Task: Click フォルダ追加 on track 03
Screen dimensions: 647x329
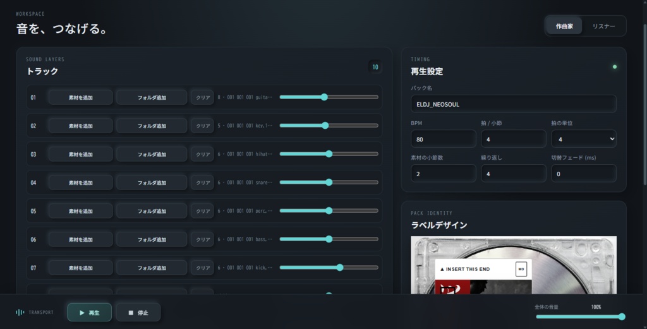Action: click(x=152, y=154)
